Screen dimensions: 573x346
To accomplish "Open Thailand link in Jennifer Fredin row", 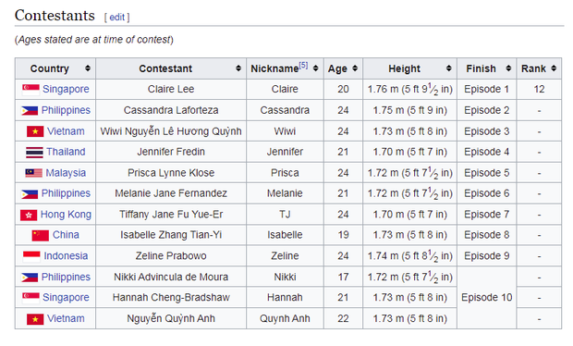I will [66, 152].
